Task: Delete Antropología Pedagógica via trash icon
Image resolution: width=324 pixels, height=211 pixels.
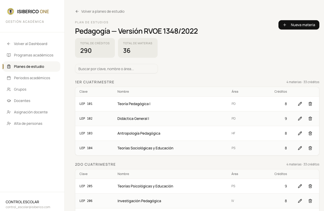Action: click(x=310, y=133)
